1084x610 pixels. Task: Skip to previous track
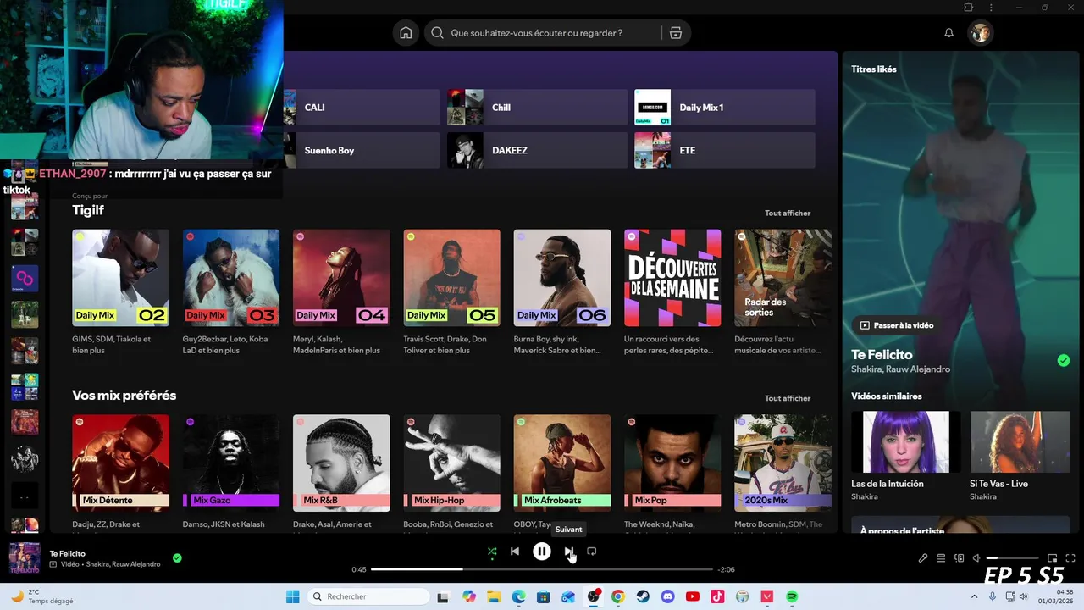pos(515,552)
